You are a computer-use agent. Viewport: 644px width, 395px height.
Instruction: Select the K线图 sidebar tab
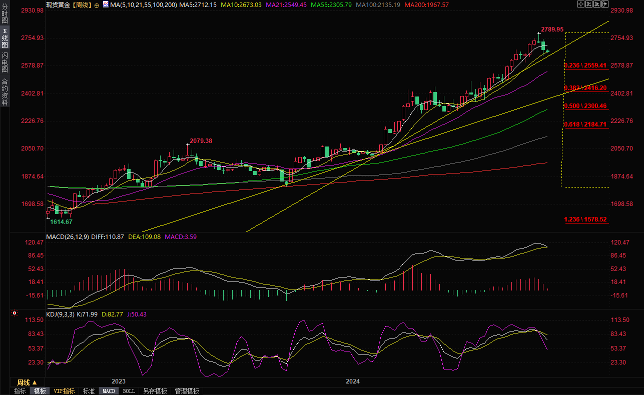tap(5, 37)
